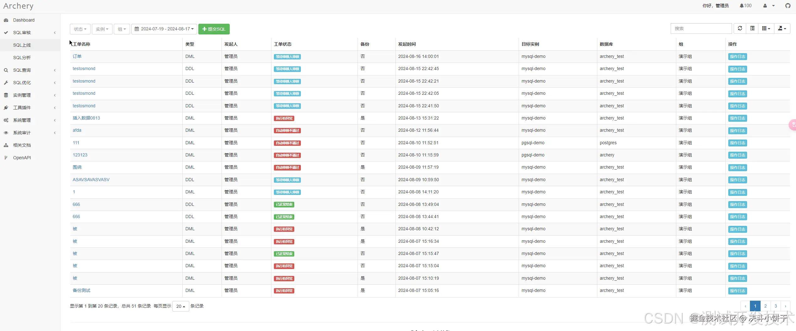Open the 围绕 work order link
The height and width of the screenshot is (331, 796).
click(77, 167)
